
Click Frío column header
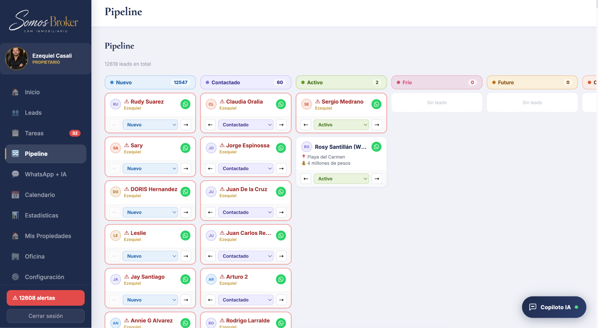(437, 83)
